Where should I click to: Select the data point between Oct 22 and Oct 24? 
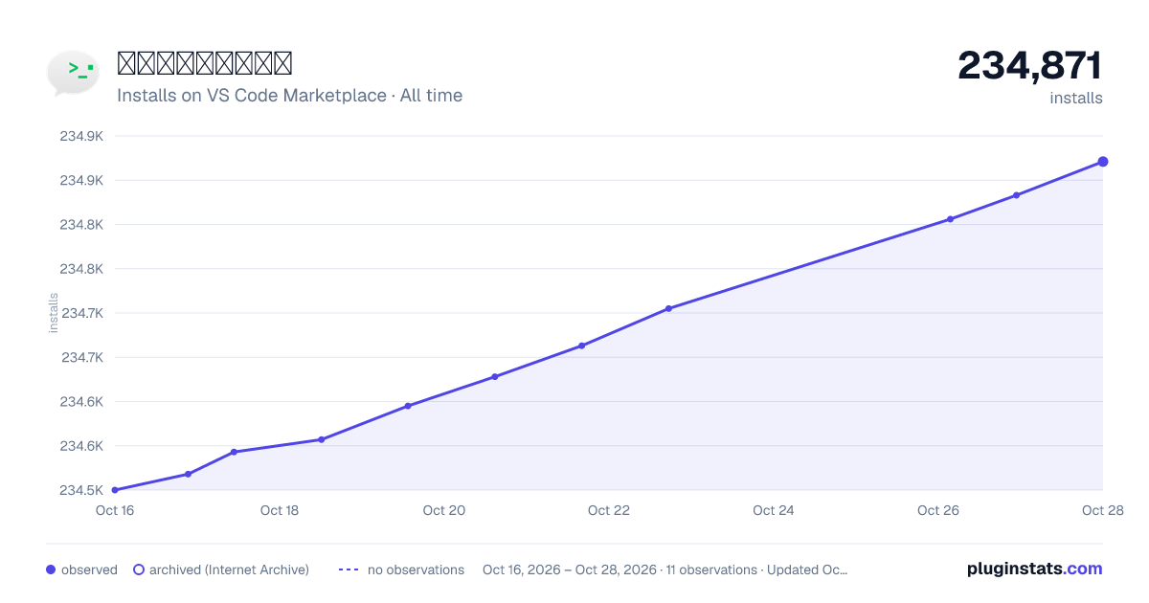click(x=668, y=308)
